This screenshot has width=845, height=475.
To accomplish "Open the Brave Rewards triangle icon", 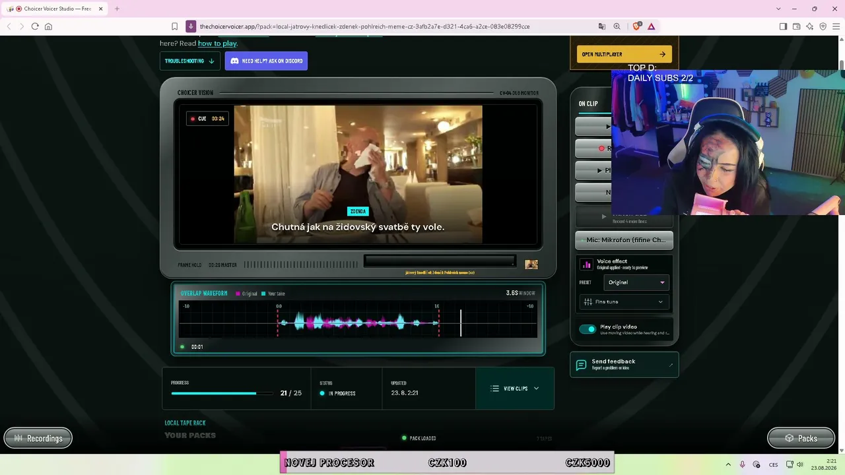I will [x=651, y=26].
